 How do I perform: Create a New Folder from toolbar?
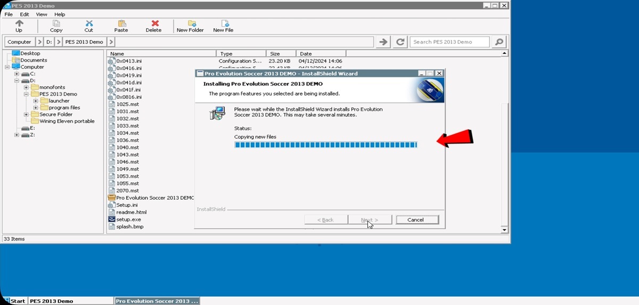pyautogui.click(x=191, y=23)
